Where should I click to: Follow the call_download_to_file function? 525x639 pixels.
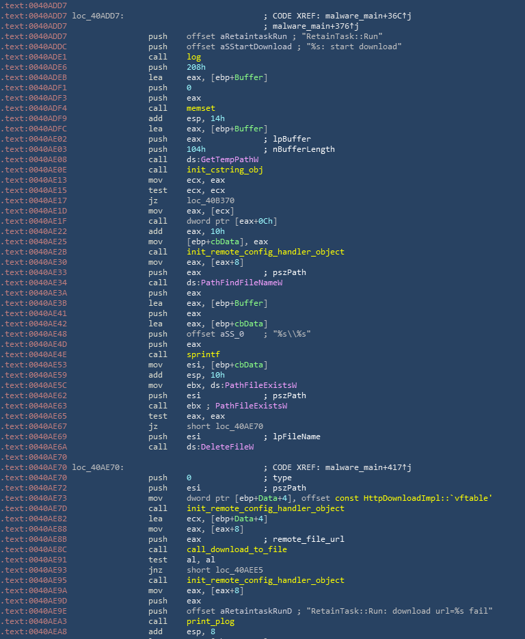pos(237,549)
